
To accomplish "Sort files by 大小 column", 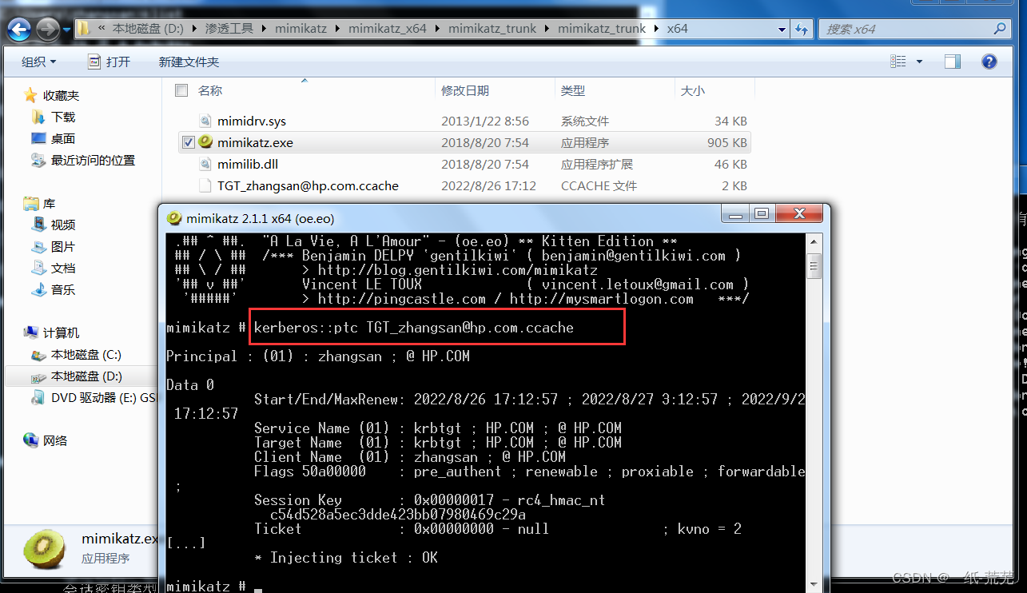I will coord(693,91).
